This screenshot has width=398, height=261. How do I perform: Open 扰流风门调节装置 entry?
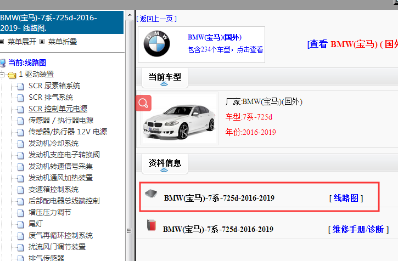(x=57, y=247)
